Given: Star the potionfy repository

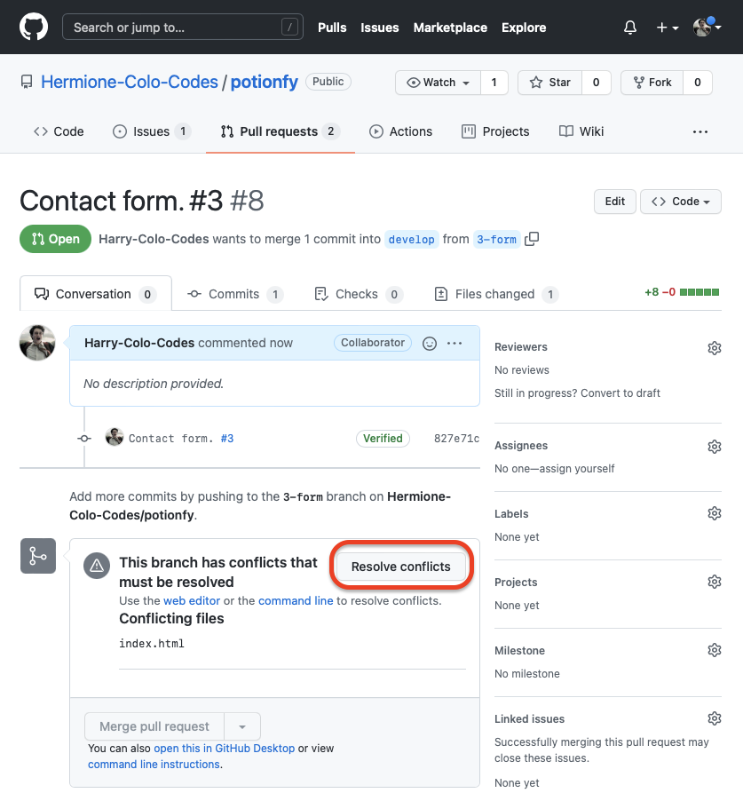Looking at the screenshot, I should point(550,83).
